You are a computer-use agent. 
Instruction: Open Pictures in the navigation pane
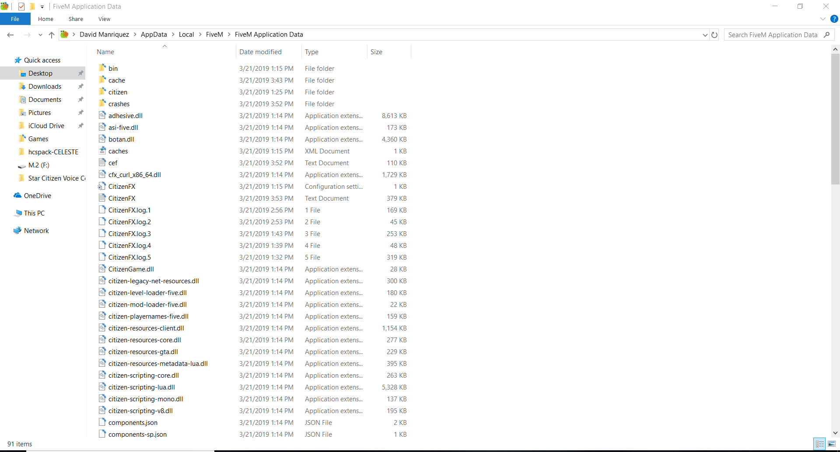click(39, 113)
